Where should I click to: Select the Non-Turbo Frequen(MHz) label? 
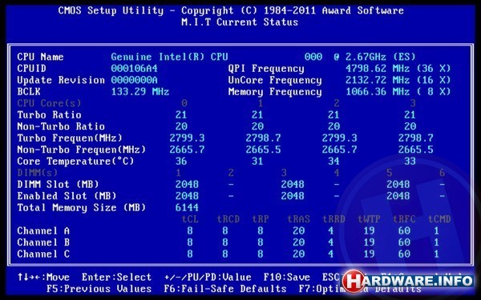(81, 150)
